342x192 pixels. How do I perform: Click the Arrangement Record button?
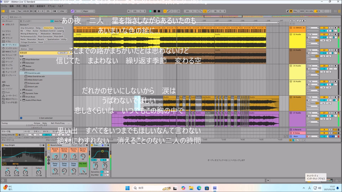[x=159, y=11]
